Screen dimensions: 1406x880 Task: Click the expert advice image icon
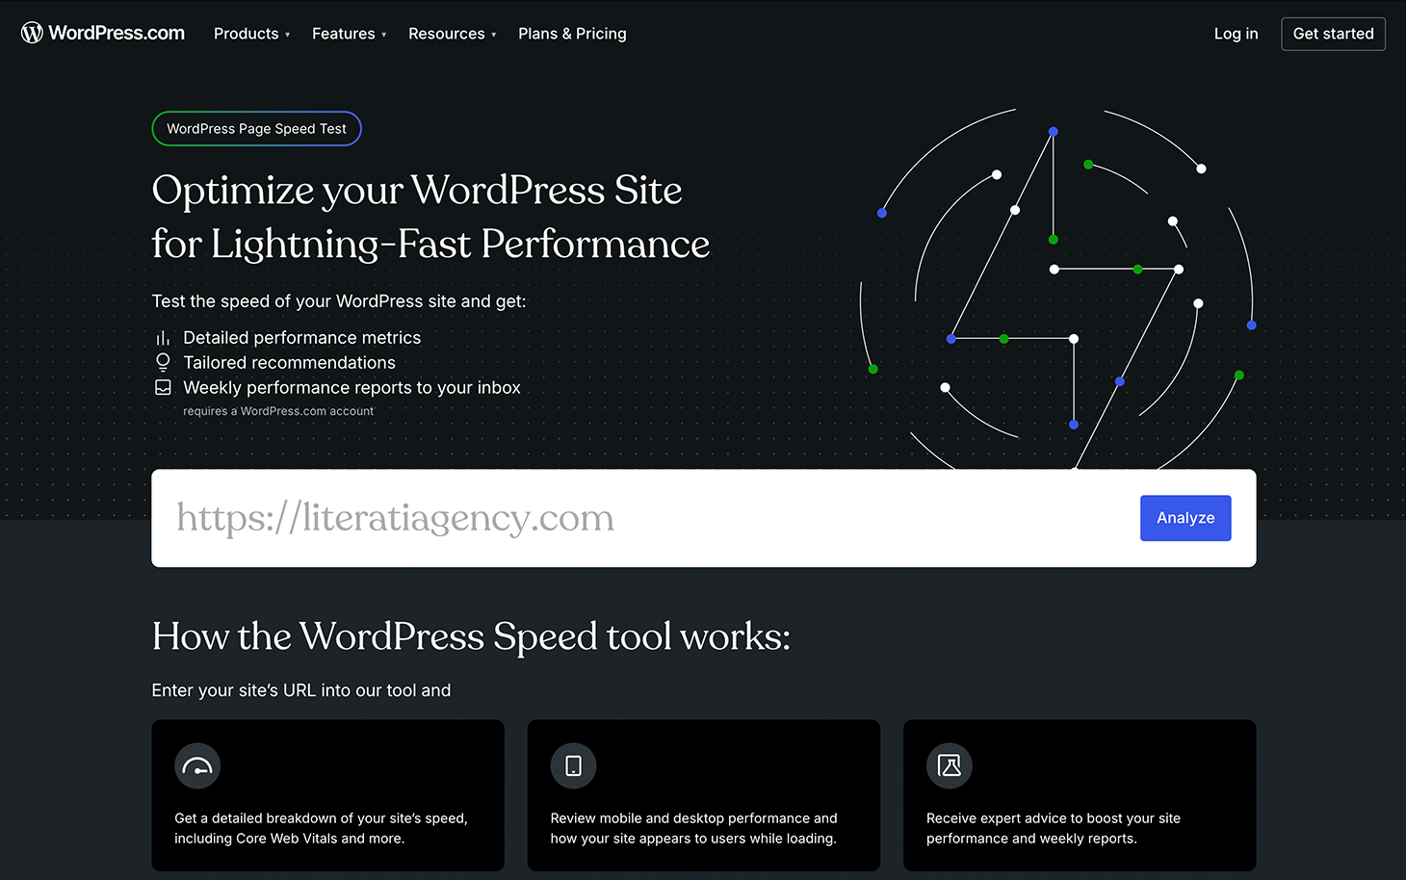tap(950, 765)
